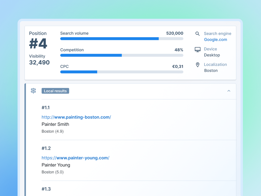The width and height of the screenshot is (261, 196).
Task: Click the #1.1 rank label
Action: pyautogui.click(x=46, y=108)
